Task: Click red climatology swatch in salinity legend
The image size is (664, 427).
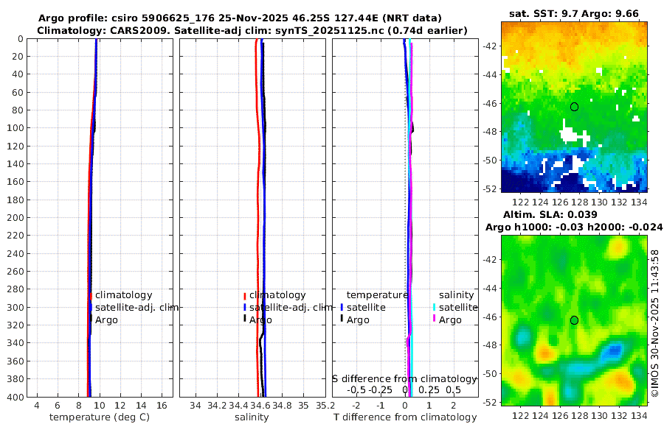Action: pyautogui.click(x=245, y=296)
